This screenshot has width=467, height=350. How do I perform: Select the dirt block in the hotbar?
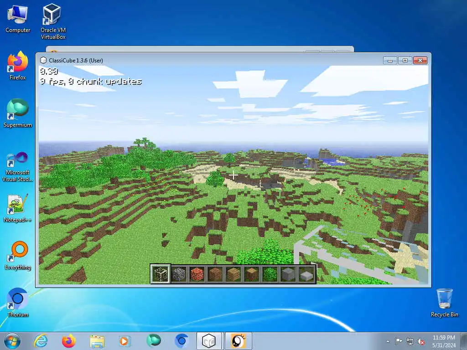(x=215, y=274)
